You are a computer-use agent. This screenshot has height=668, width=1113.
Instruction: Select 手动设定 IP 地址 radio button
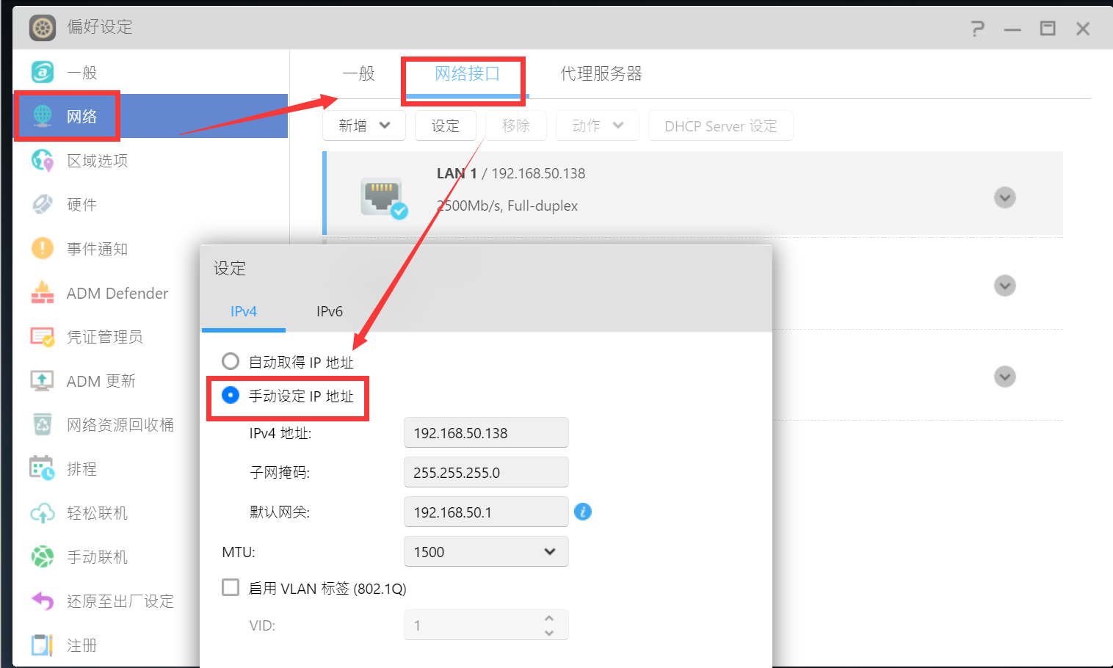coord(231,395)
